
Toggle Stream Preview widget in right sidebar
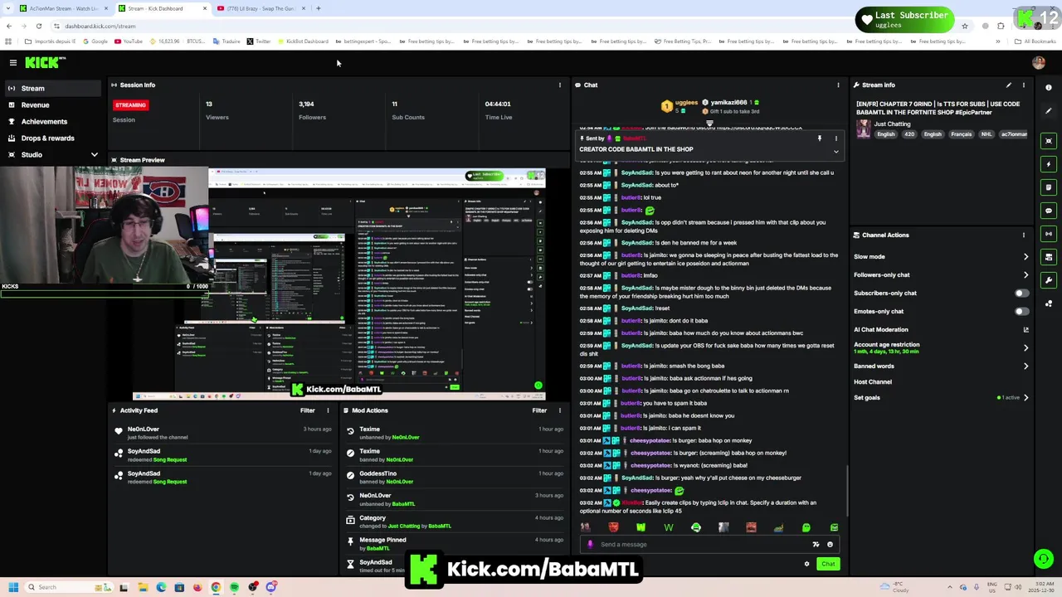(1049, 141)
